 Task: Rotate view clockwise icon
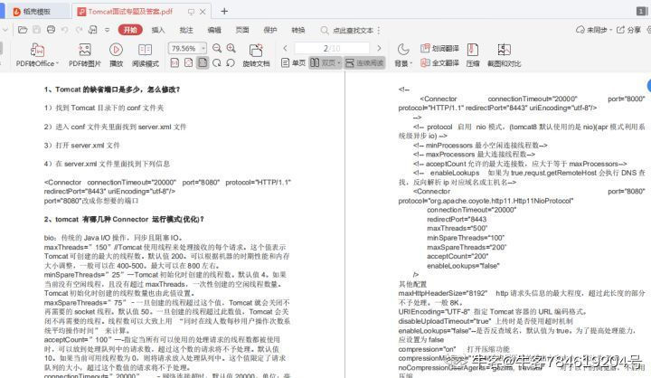217,63
